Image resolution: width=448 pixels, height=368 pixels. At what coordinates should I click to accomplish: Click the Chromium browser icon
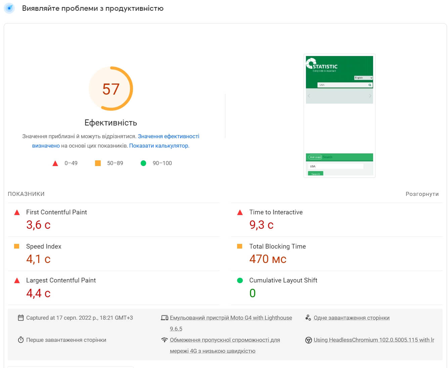tap(308, 340)
